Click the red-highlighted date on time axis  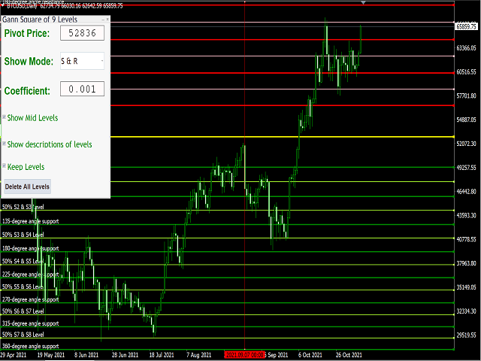point(244,353)
